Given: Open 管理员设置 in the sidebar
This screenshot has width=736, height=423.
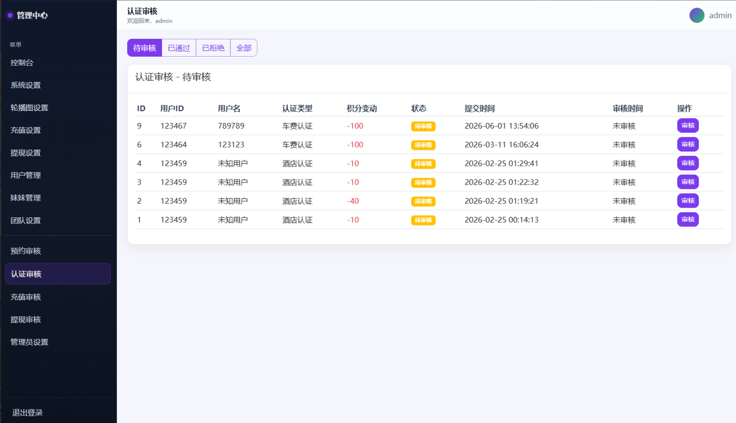Looking at the screenshot, I should 58,342.
